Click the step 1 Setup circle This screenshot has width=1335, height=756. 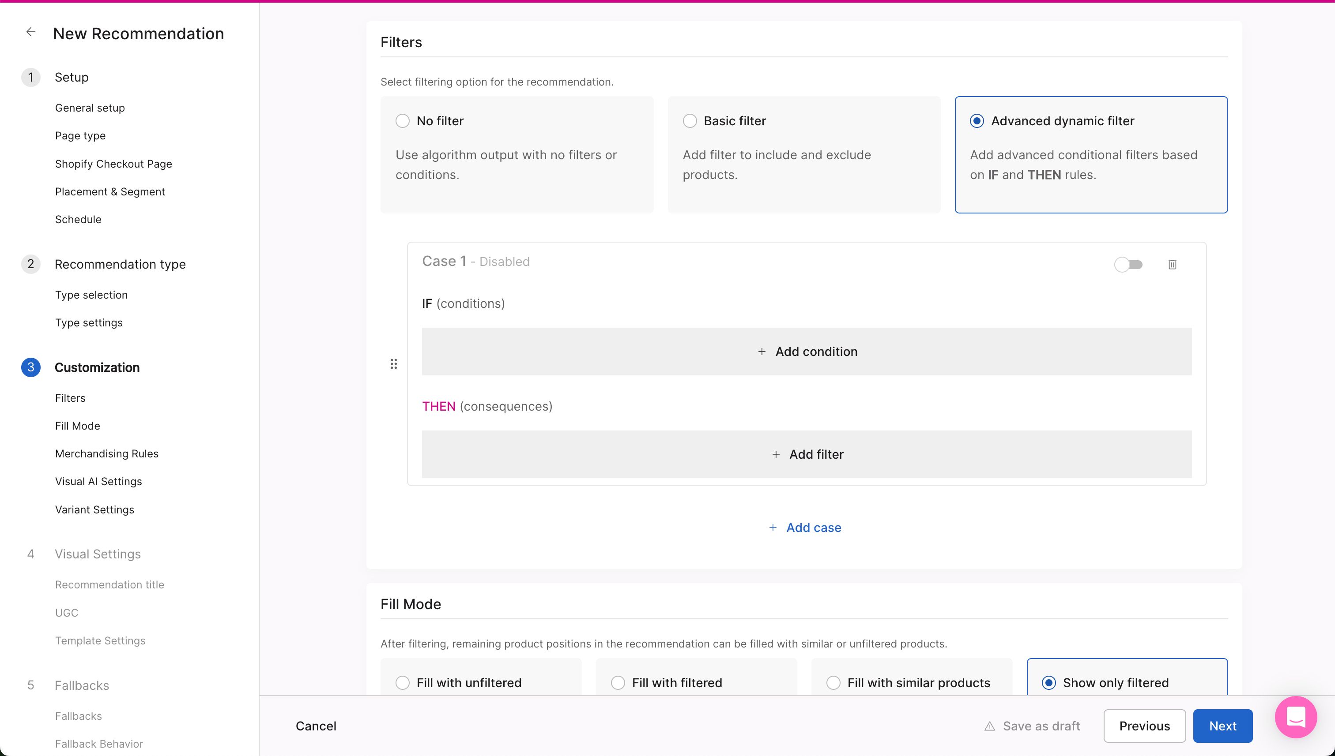tap(31, 77)
